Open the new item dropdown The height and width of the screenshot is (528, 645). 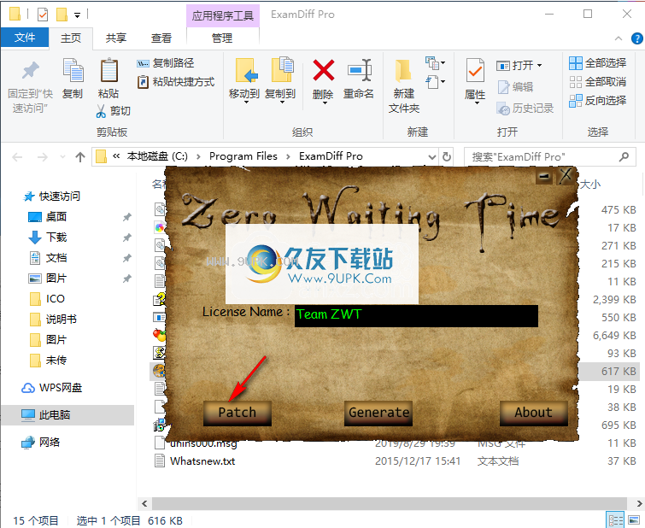coord(435,63)
